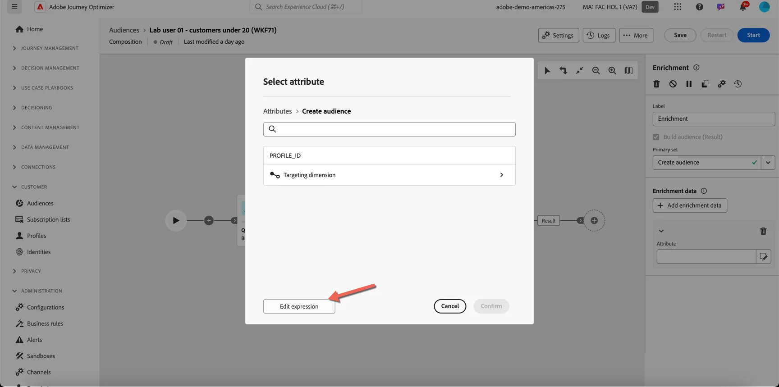Cancel the Select attribute dialog

pyautogui.click(x=450, y=306)
